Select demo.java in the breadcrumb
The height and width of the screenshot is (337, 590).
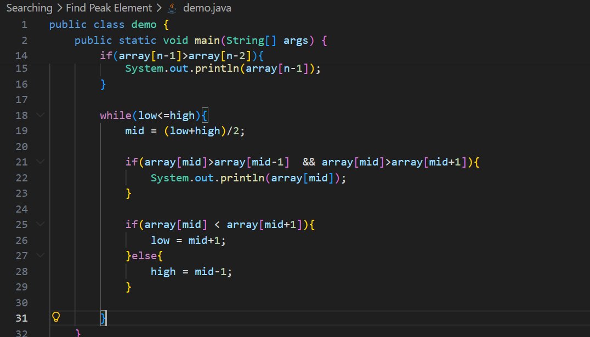pyautogui.click(x=207, y=8)
